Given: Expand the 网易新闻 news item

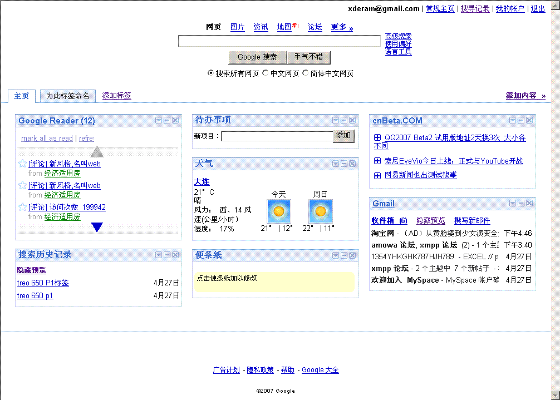Looking at the screenshot, I should pyautogui.click(x=377, y=175).
